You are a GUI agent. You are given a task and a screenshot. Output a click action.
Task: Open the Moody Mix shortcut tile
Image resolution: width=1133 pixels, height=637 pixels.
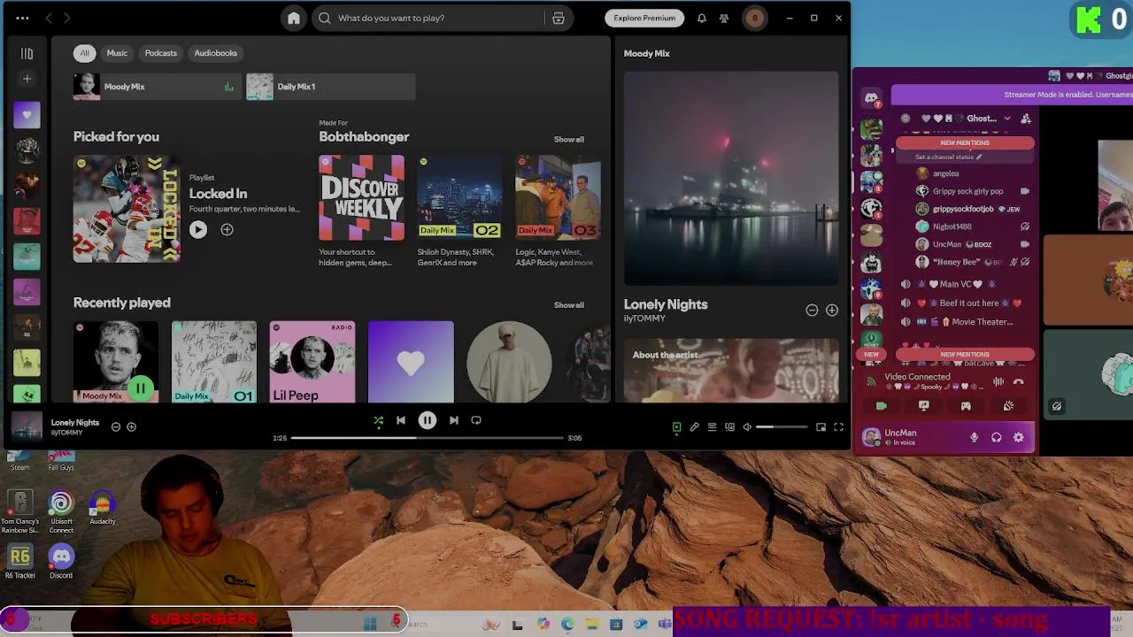[x=158, y=87]
